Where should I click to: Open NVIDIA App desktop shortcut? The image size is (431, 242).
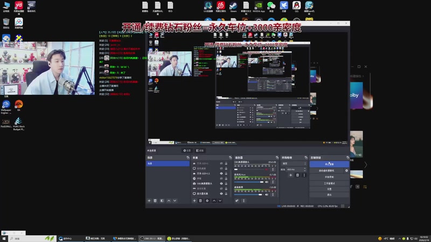coord(259,6)
